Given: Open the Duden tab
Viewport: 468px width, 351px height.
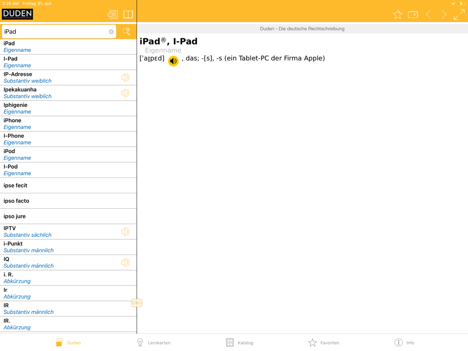Looking at the screenshot, I should [x=68, y=343].
